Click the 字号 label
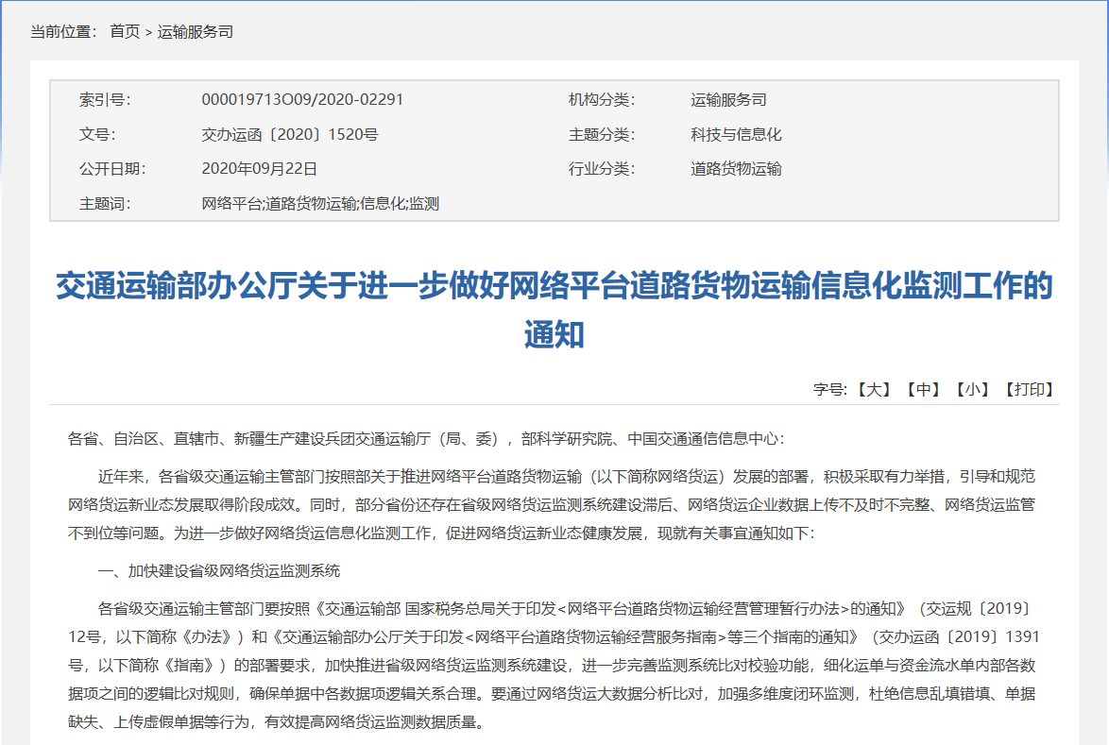 (x=830, y=389)
